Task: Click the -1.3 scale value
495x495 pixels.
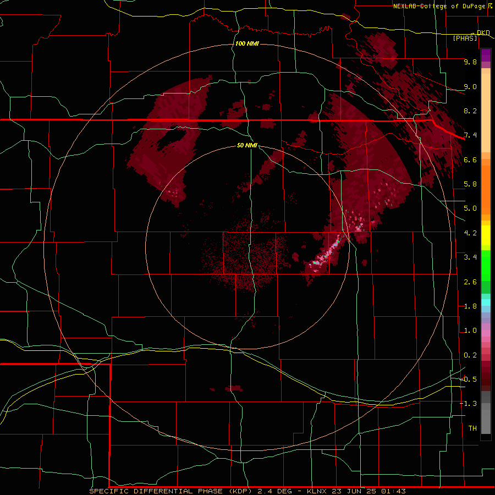Action: pos(468,404)
